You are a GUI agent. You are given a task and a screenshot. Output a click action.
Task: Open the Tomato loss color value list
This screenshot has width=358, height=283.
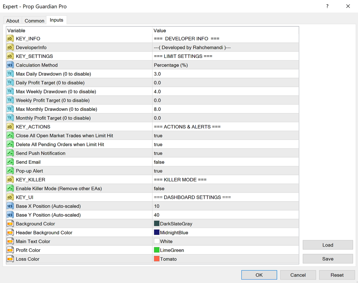(226, 259)
